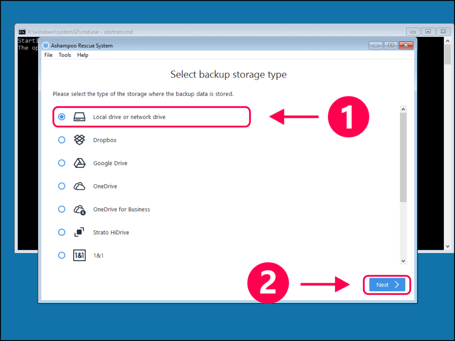This screenshot has height=341, width=455.
Task: Minimize the cmd.exe window
Action: coord(413,32)
